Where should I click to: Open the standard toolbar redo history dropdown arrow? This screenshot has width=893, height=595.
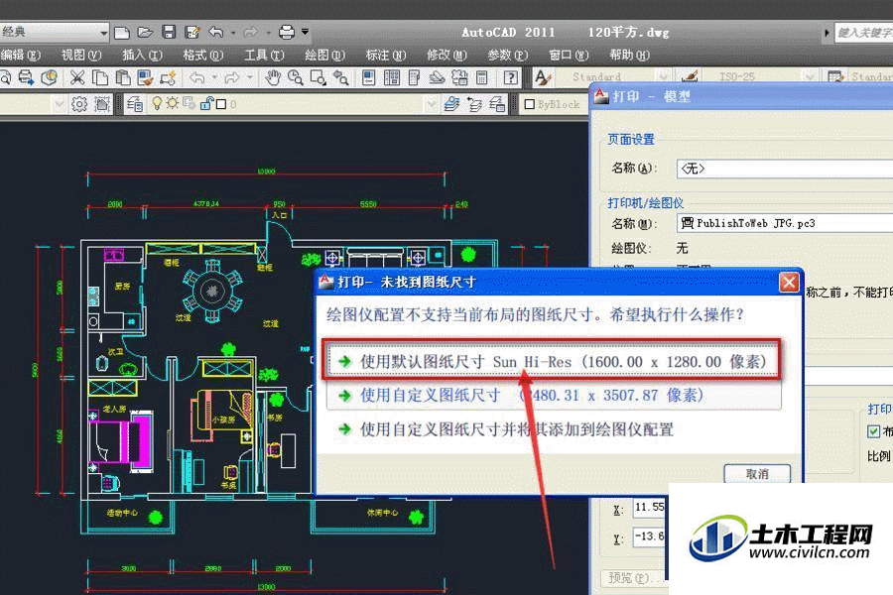point(249,77)
